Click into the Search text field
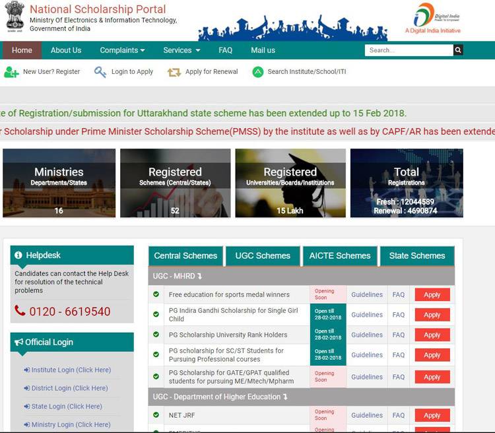The height and width of the screenshot is (433, 495). point(408,50)
